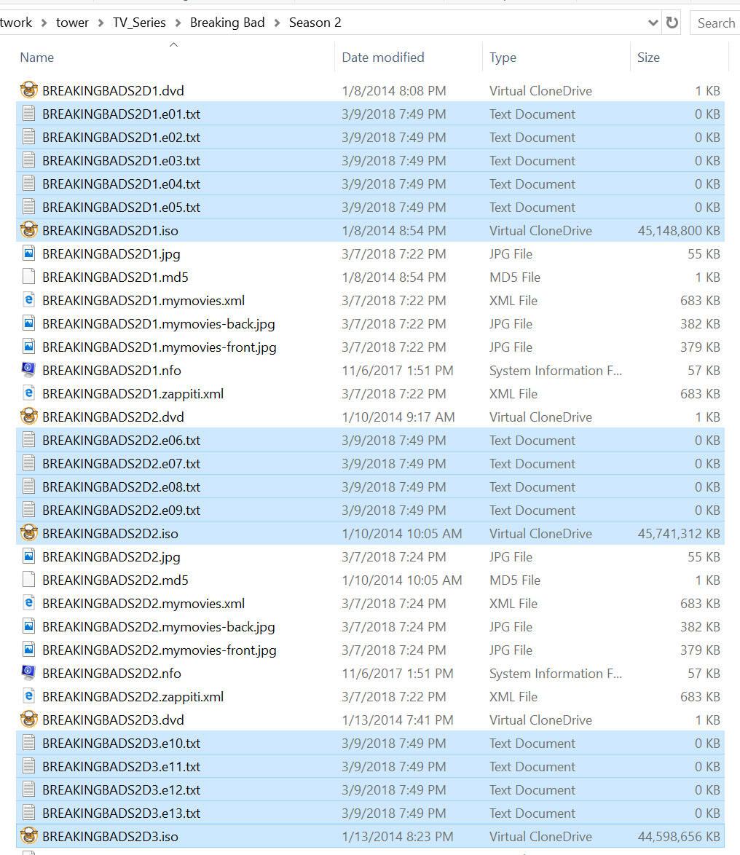Go to TV_Series in the breadcrumb
The image size is (740, 855).
[x=139, y=23]
